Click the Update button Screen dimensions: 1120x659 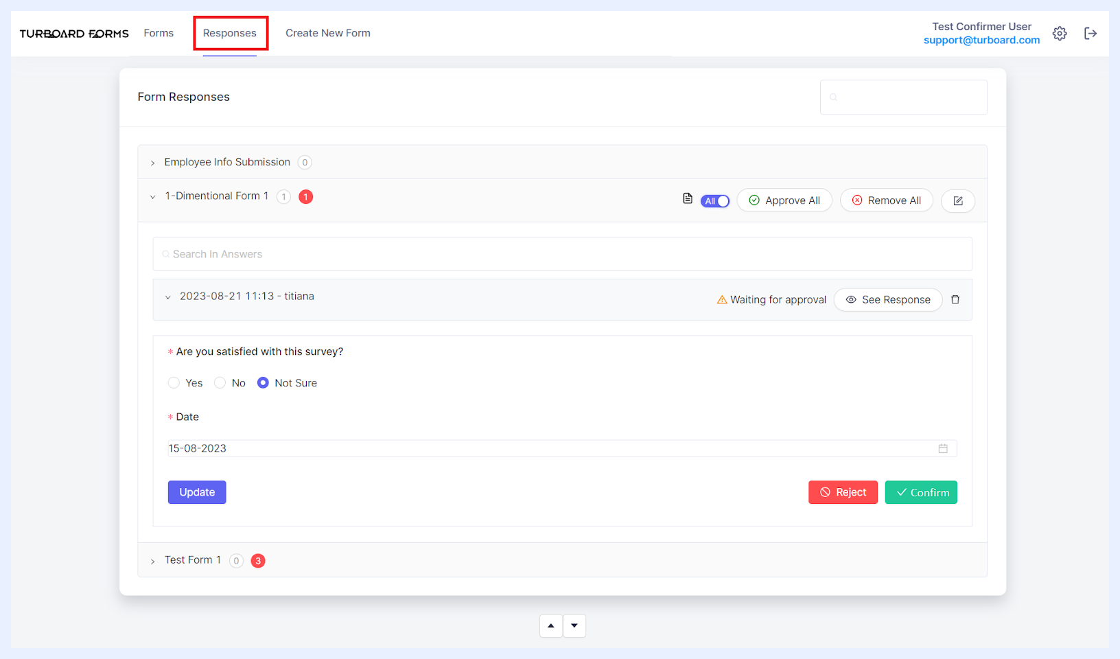coord(197,492)
